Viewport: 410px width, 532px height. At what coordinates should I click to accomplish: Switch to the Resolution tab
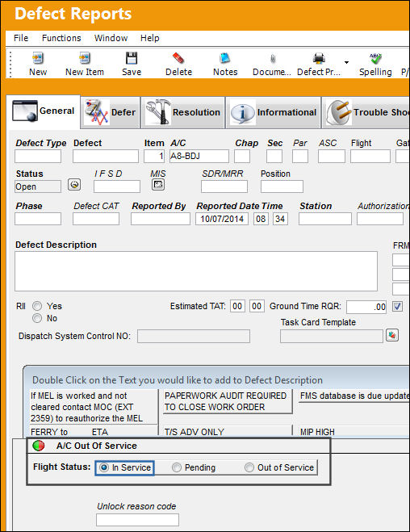pos(183,112)
